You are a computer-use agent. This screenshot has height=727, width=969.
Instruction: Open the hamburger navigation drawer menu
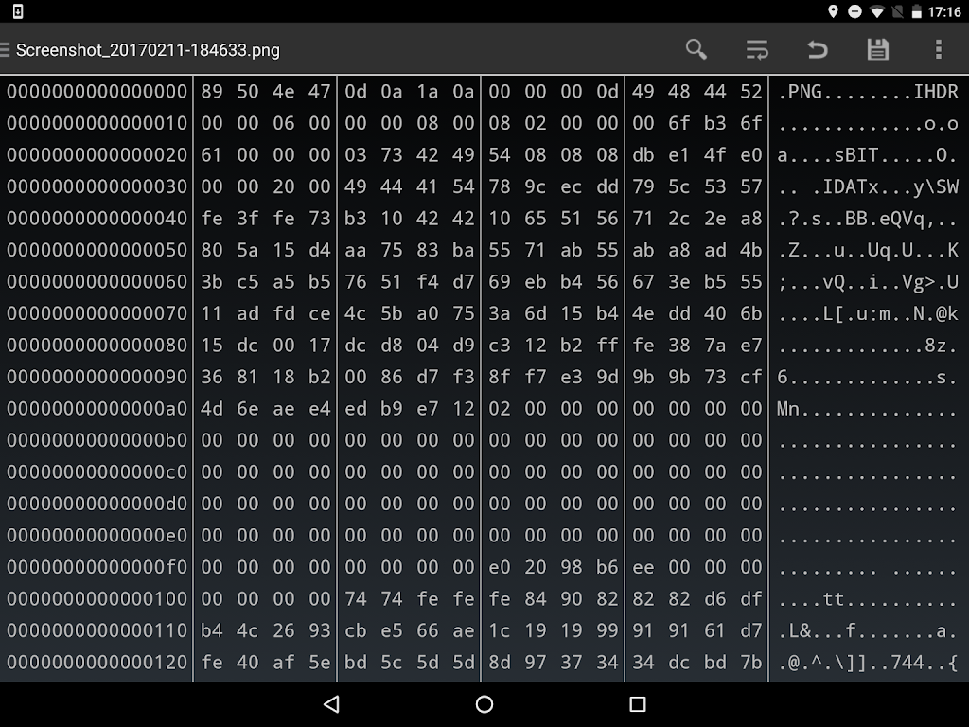point(6,50)
